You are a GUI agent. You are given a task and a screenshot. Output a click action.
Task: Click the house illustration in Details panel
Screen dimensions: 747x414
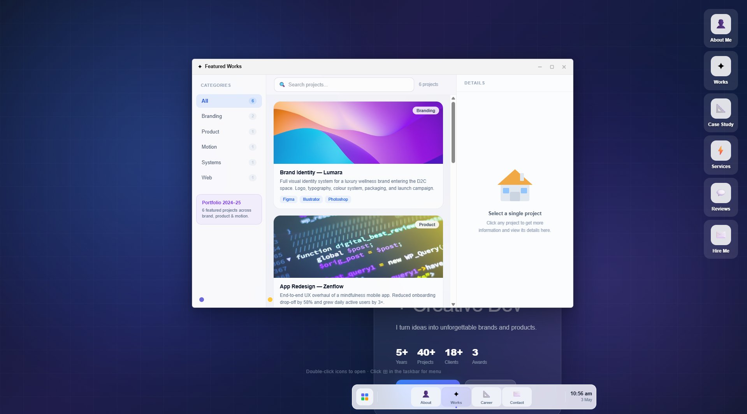[x=515, y=185]
